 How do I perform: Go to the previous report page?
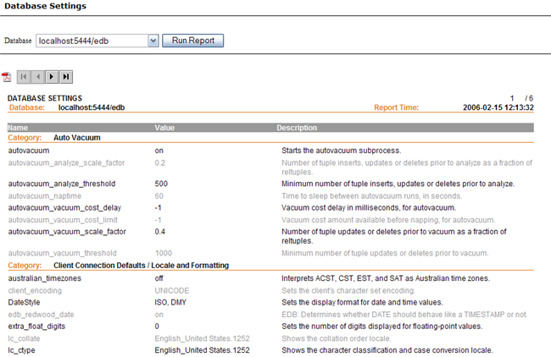[38, 77]
